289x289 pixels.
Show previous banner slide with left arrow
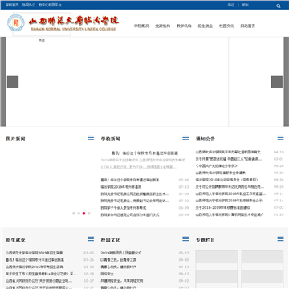coord(13,82)
